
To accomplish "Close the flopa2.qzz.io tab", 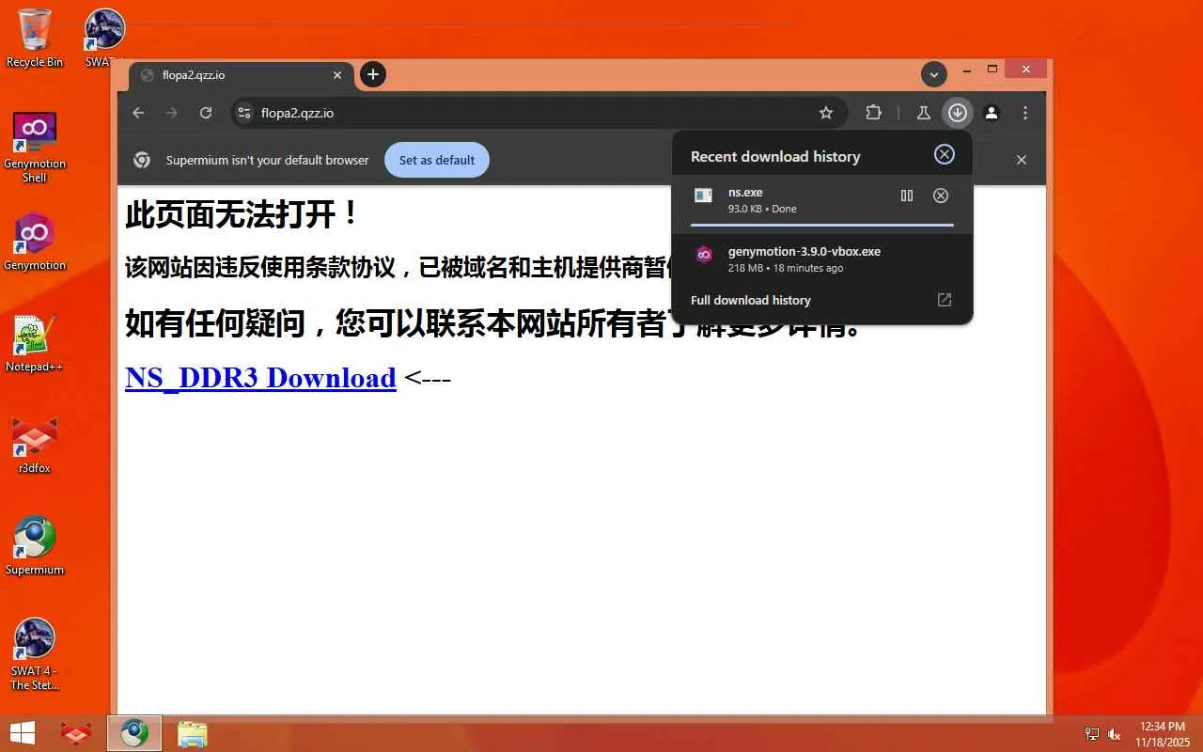I will click(337, 75).
